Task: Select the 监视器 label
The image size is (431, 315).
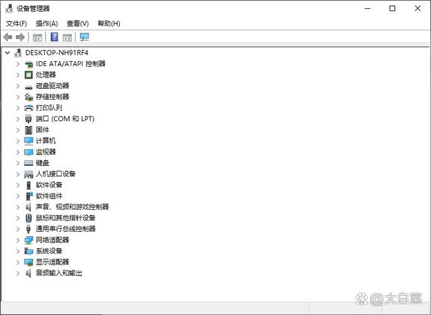Action: 45,152
